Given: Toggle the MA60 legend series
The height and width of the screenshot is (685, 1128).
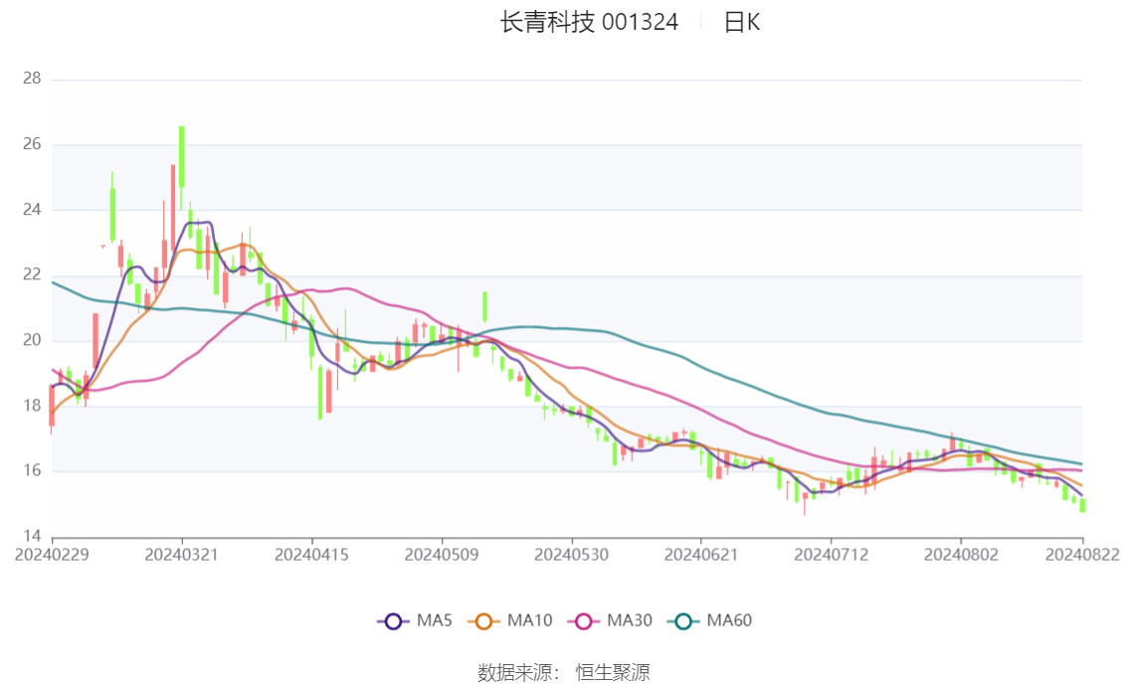Looking at the screenshot, I should pyautogui.click(x=710, y=621).
